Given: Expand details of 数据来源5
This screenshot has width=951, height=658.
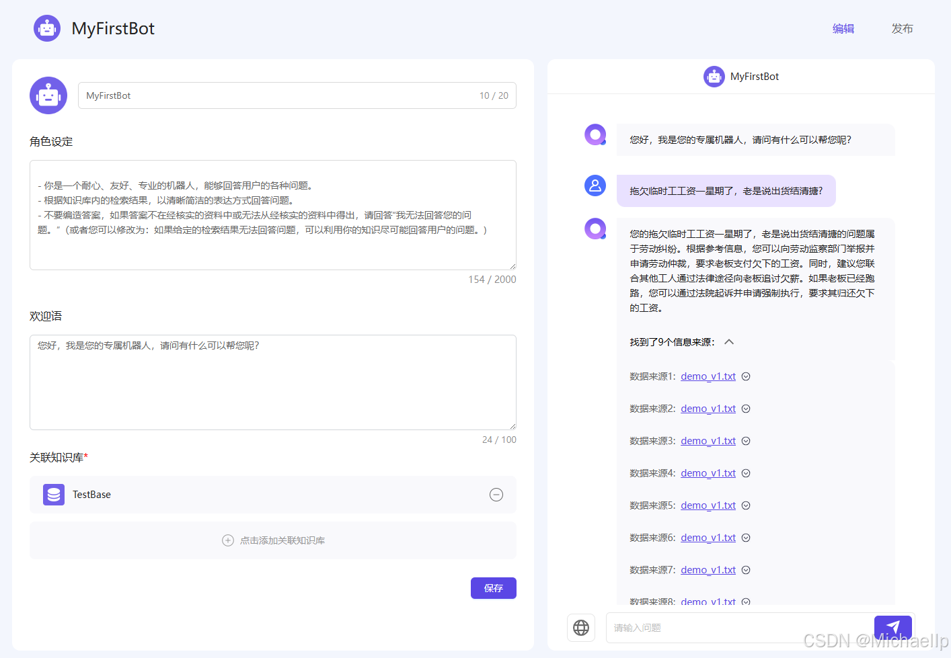Looking at the screenshot, I should click(746, 505).
